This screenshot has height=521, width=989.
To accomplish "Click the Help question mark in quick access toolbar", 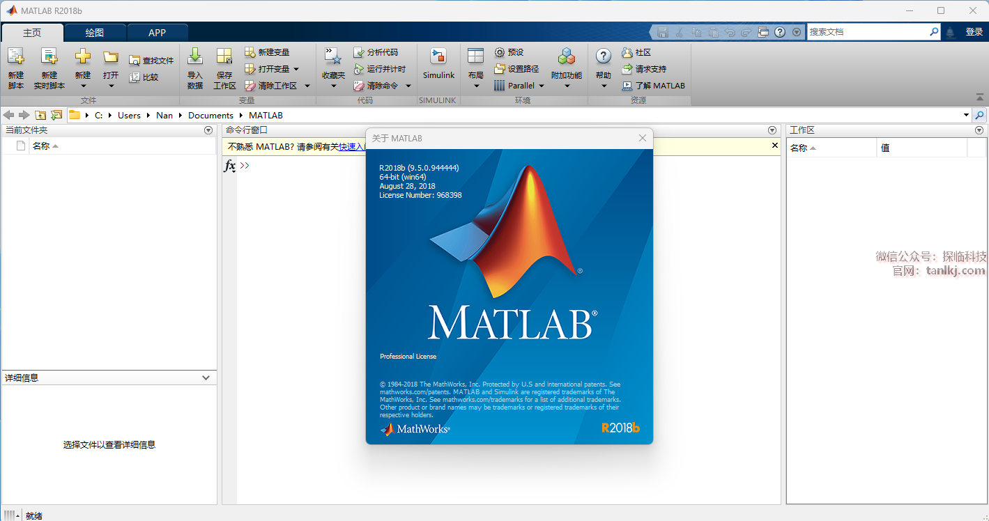I will (x=780, y=32).
